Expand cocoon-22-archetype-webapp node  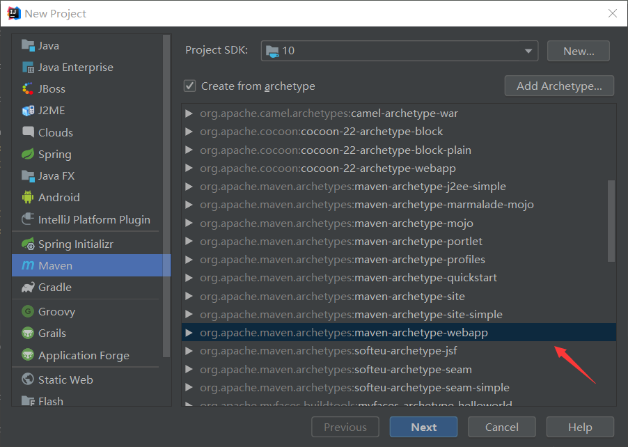189,168
